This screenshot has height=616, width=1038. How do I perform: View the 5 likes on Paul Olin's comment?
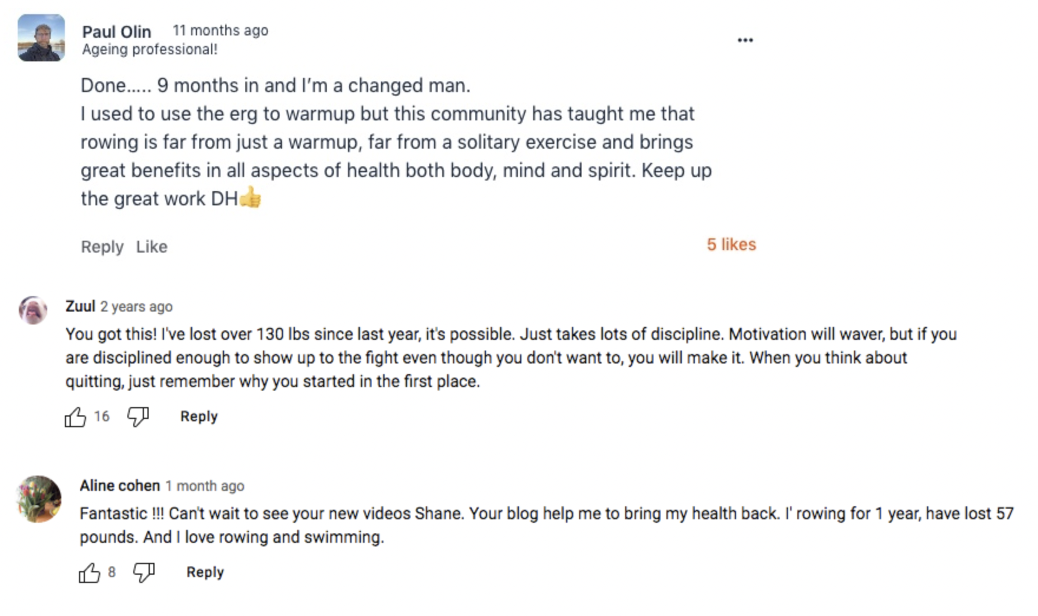731,244
